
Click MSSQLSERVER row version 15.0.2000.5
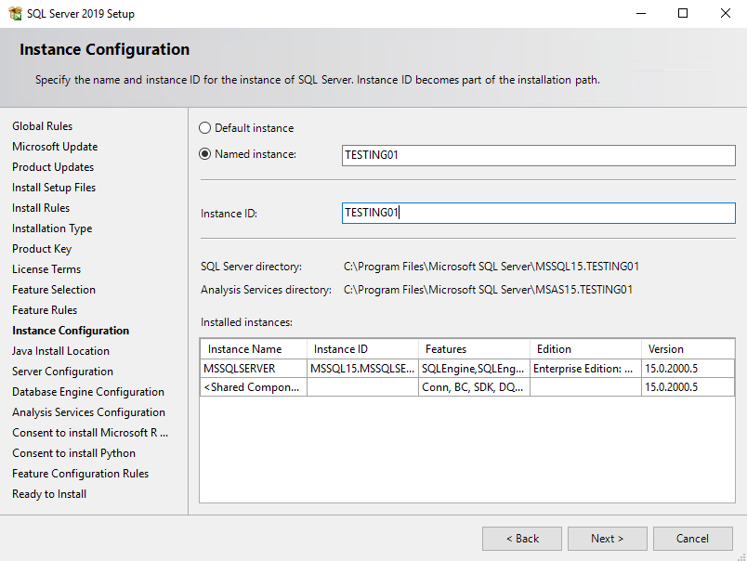point(688,369)
